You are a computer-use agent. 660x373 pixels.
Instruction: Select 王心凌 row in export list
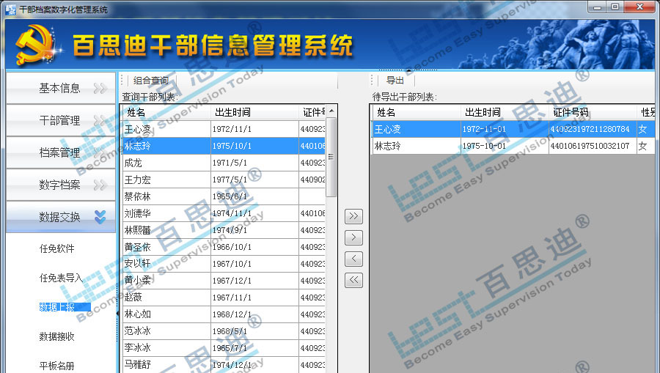tap(514, 129)
